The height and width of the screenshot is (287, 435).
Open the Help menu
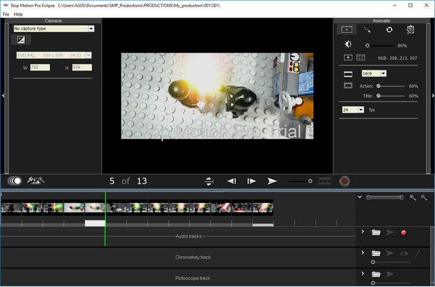click(18, 14)
